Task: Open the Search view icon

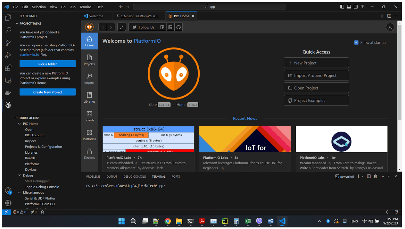Action: (8, 30)
